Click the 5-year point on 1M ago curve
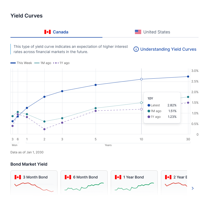 96,108
